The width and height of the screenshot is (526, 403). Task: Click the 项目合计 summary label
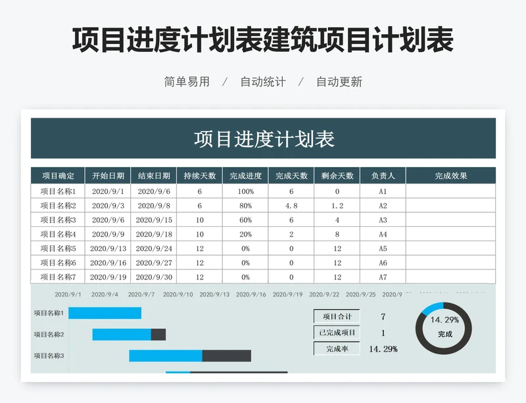click(337, 316)
